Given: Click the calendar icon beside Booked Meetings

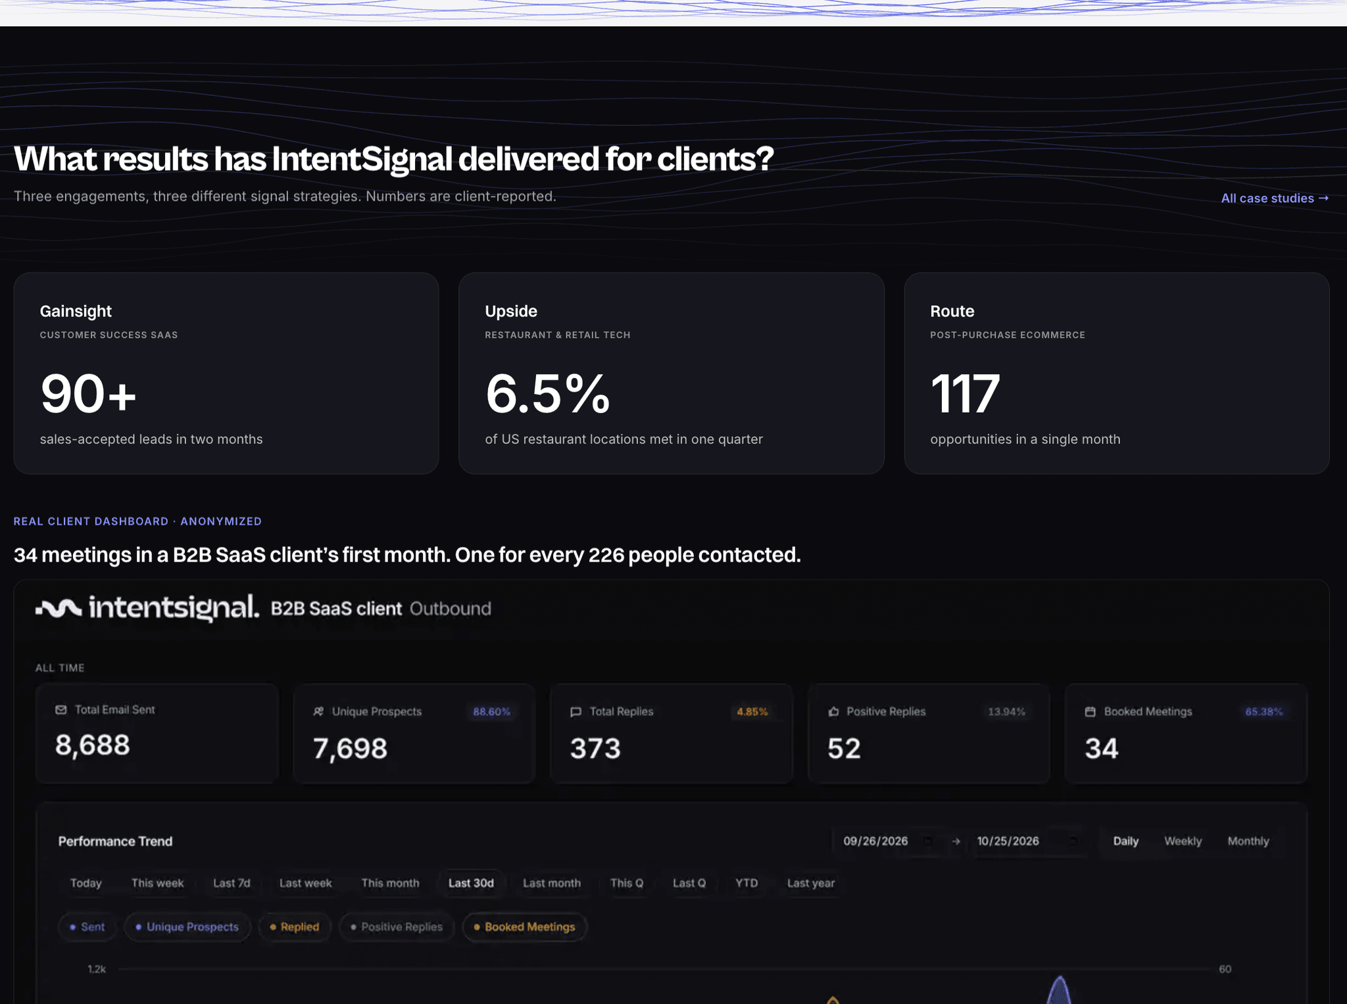Looking at the screenshot, I should coord(1090,711).
